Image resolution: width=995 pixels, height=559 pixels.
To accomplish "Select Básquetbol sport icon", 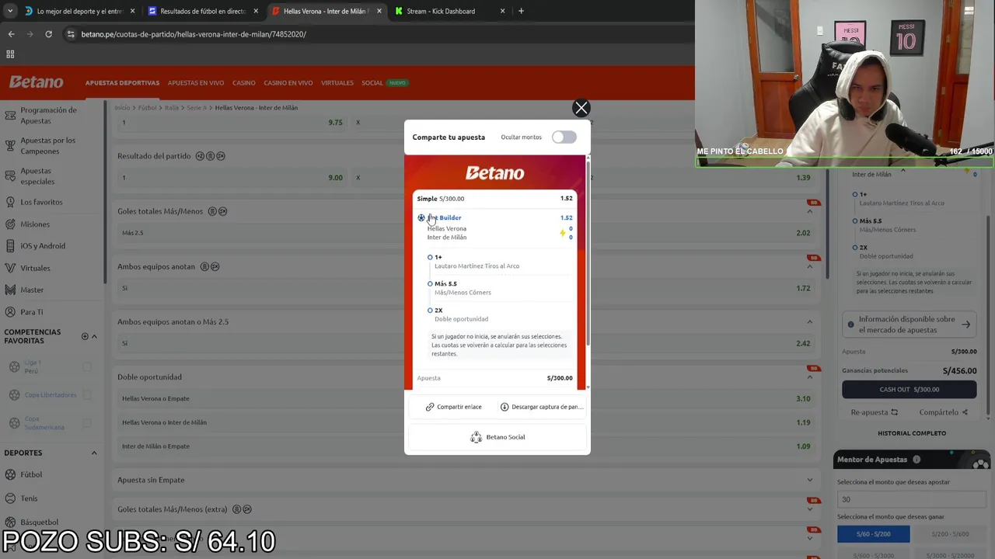I will (10, 523).
